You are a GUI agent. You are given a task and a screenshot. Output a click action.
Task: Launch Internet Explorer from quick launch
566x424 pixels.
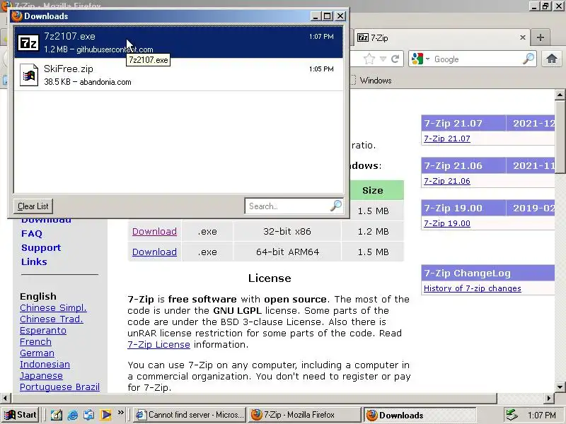73,415
